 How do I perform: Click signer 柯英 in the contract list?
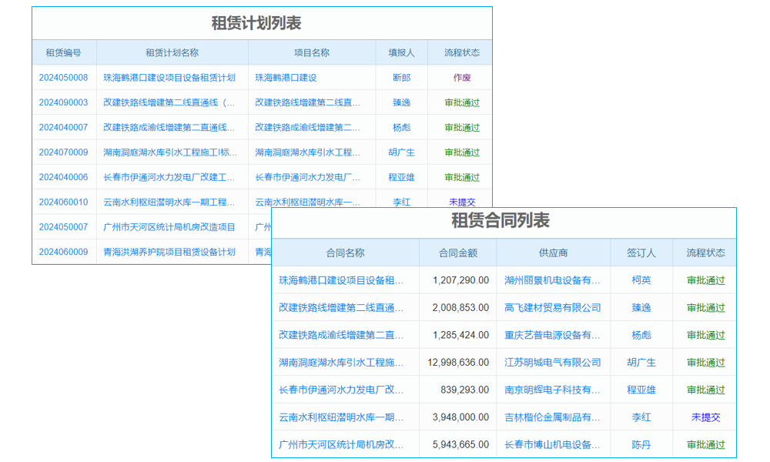click(x=642, y=280)
